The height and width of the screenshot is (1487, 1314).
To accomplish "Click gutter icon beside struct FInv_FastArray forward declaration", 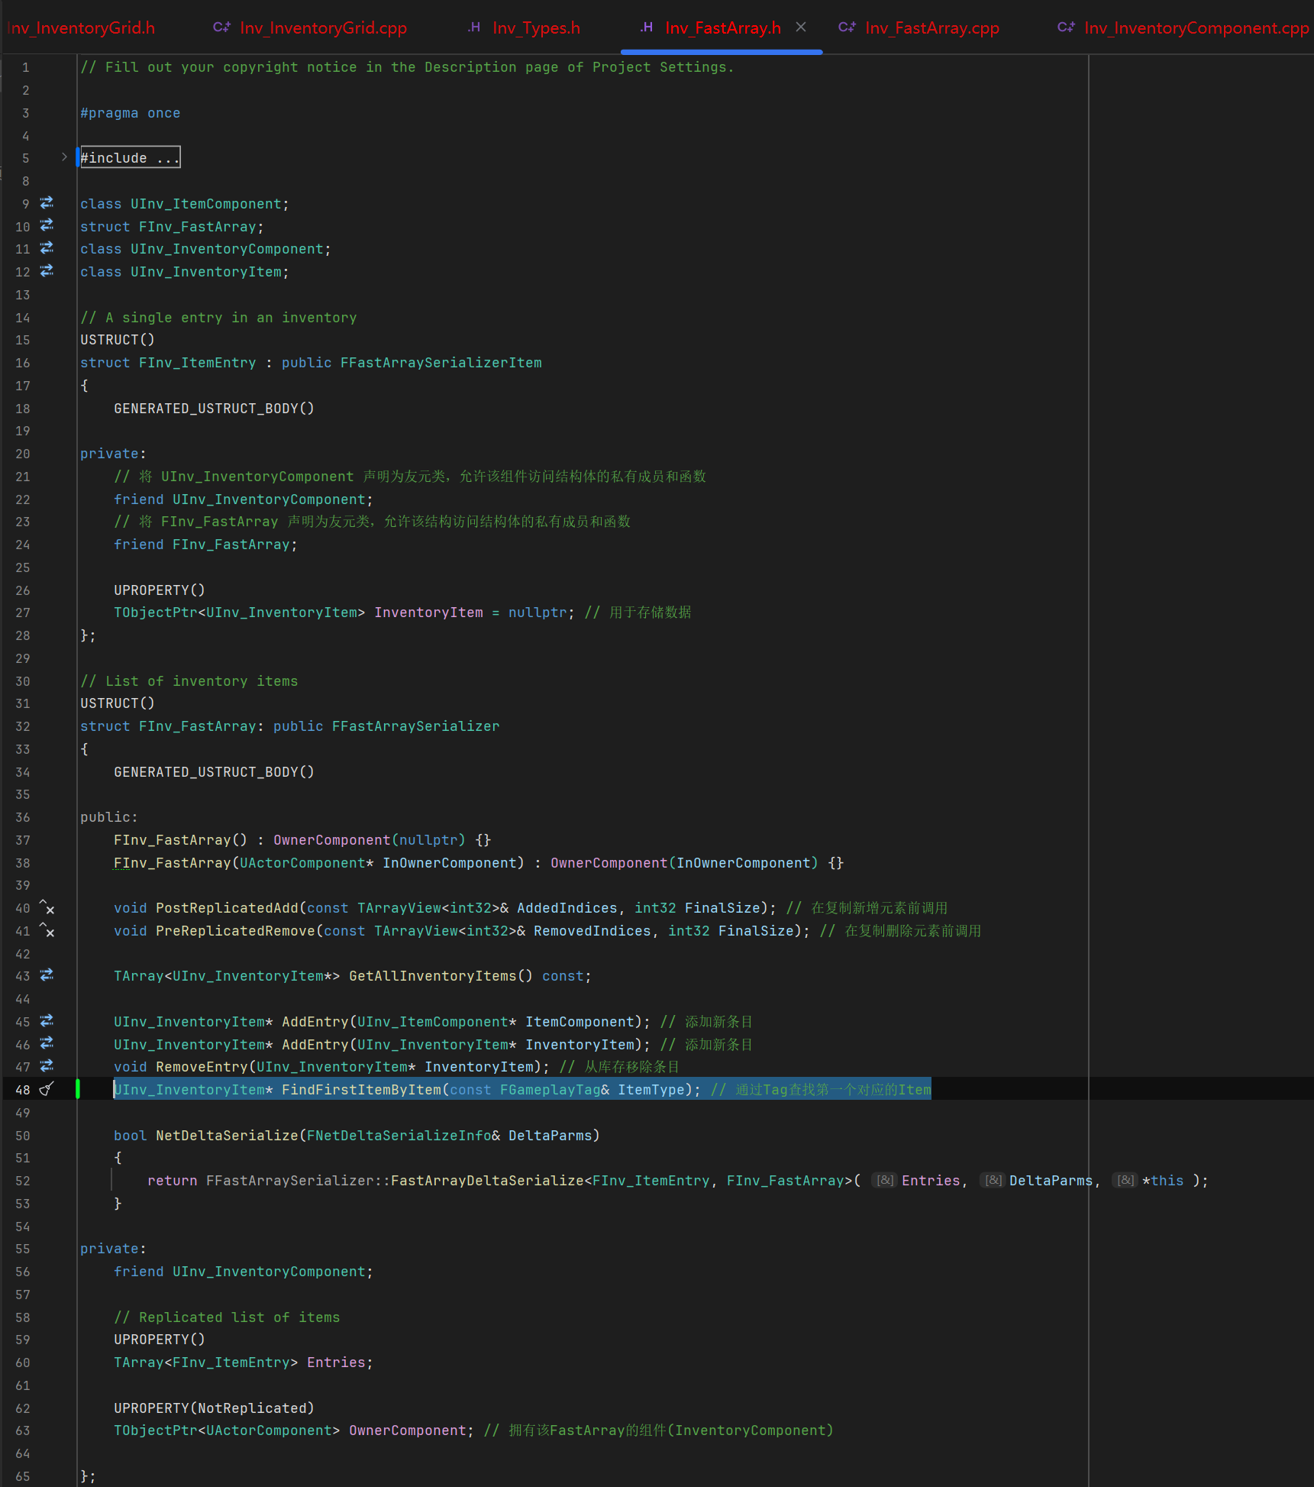I will [x=47, y=226].
